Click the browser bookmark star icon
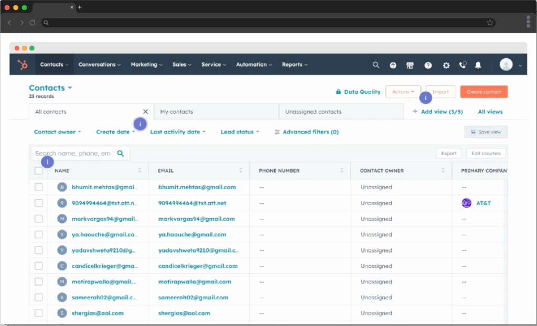537x326 pixels. (x=490, y=23)
